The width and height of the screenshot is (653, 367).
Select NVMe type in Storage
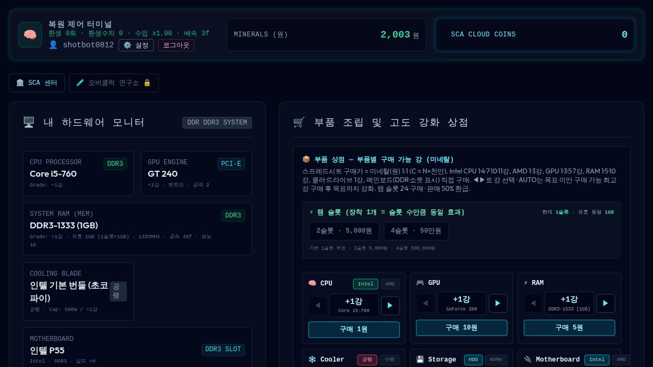click(496, 360)
